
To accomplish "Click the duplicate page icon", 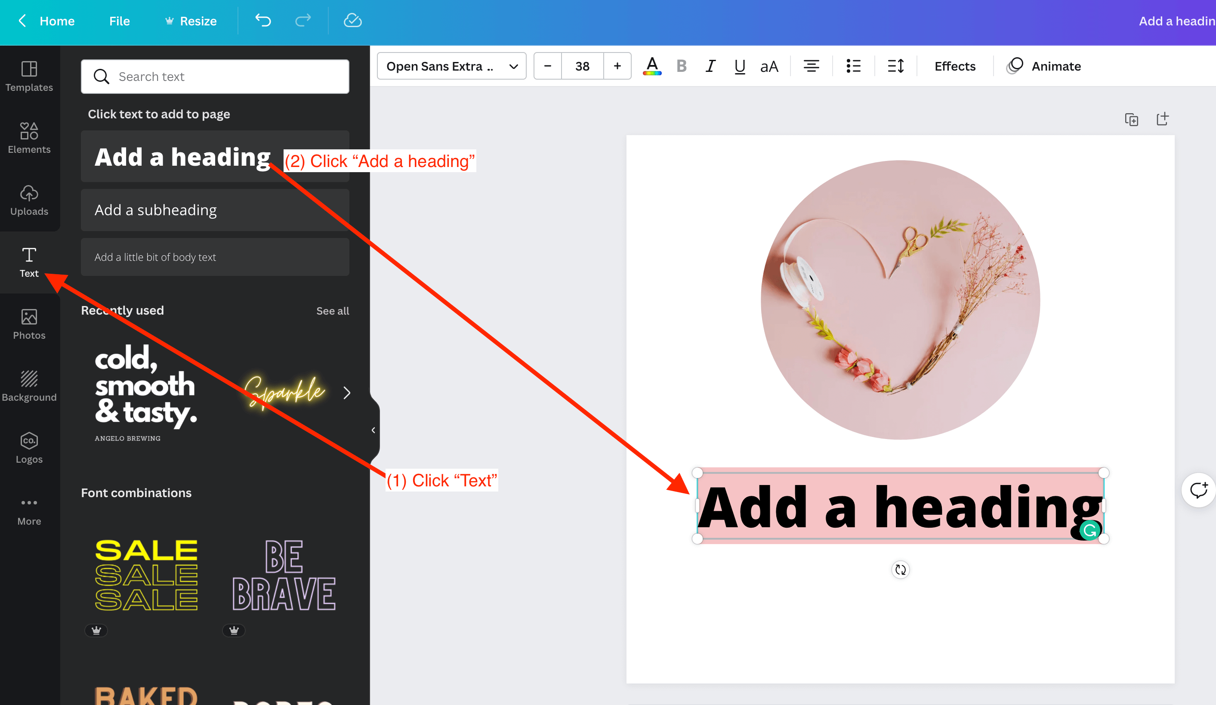I will click(x=1132, y=119).
